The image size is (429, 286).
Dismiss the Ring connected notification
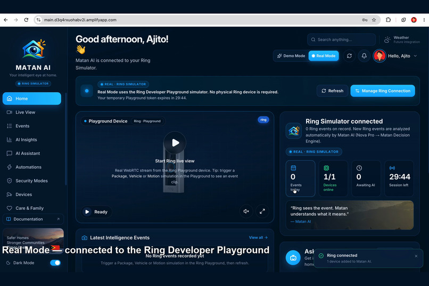pos(416,256)
